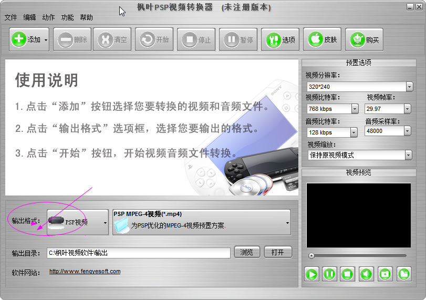Close the 枫叶PSP视频转换器 window

click(x=419, y=7)
